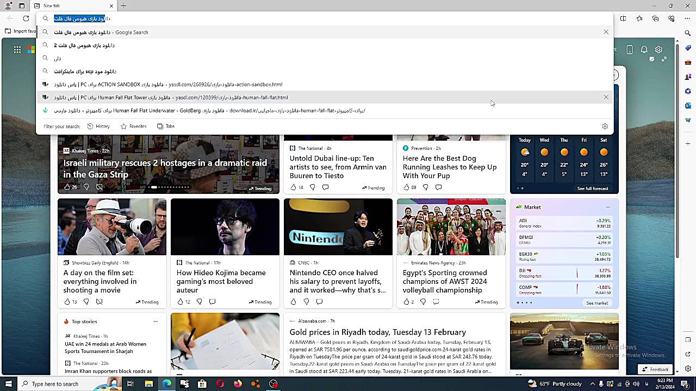Toggle Split screen icon in toolbar
696x391 pixels.
click(623, 18)
